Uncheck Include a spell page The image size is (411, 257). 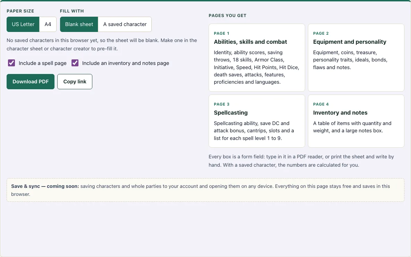point(11,63)
